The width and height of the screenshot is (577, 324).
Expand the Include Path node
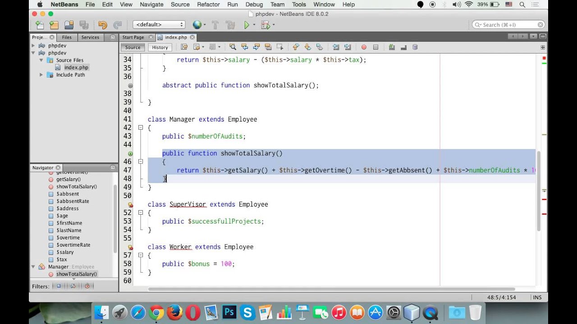41,75
